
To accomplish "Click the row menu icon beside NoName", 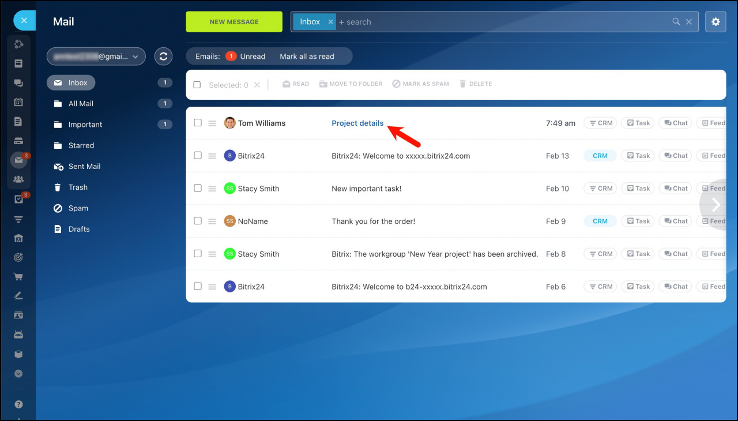I will click(x=212, y=221).
